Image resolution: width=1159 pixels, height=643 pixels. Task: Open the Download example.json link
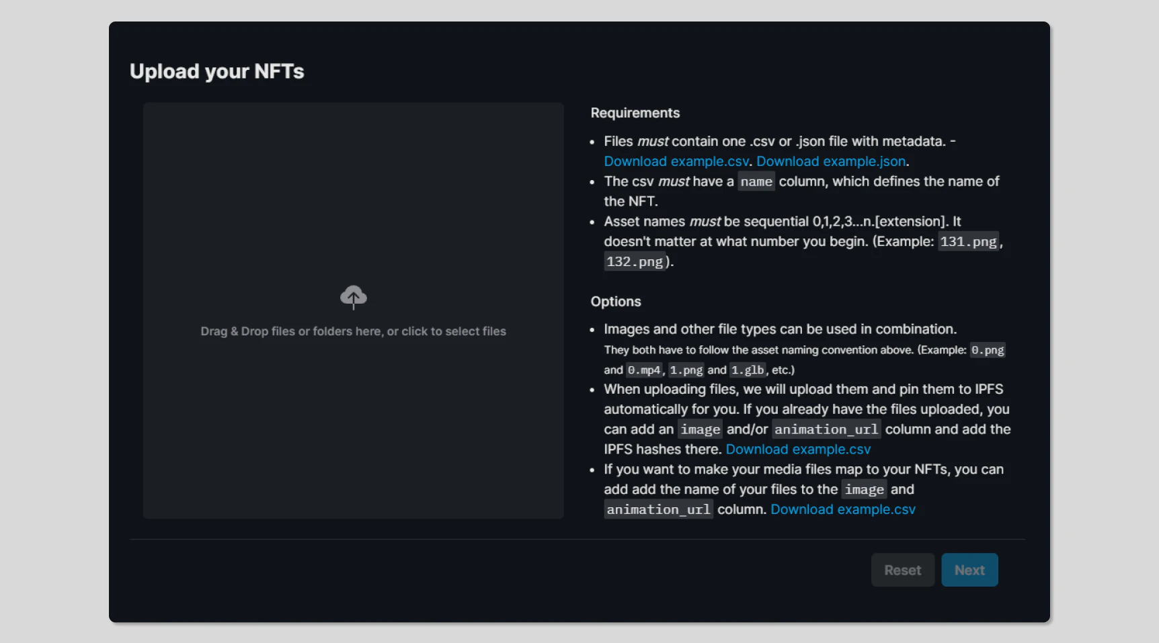click(x=831, y=161)
